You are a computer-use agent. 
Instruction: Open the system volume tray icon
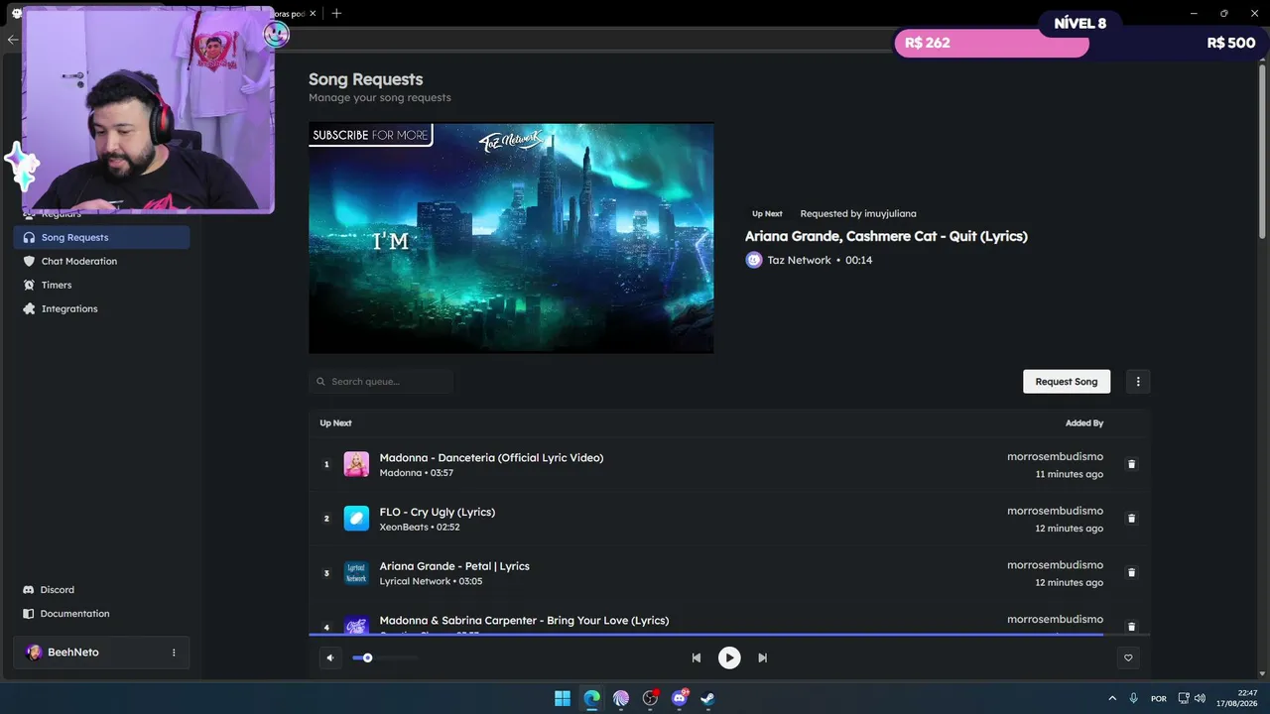point(1200,698)
